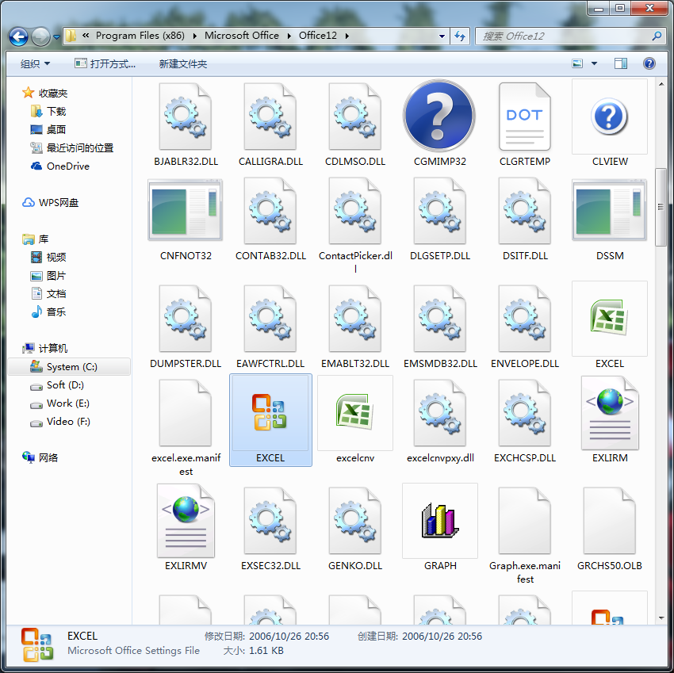Expand the arrow after Office12 in path
The width and height of the screenshot is (674, 673).
(347, 36)
